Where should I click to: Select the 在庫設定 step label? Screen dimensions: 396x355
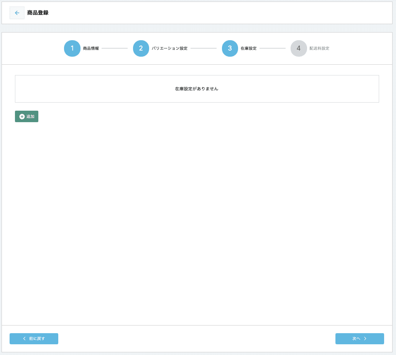coord(248,49)
